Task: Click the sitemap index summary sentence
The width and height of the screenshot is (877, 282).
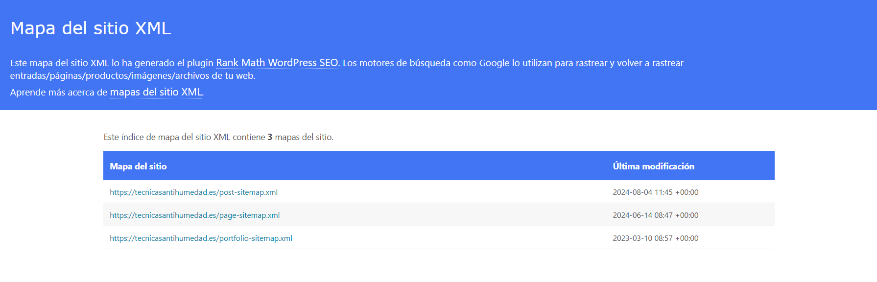Action: [218, 137]
